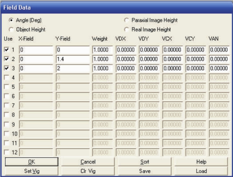The width and height of the screenshot is (233, 177).
Task: Edit Y-Field value 1.4 for field 2
Action: 73,59
